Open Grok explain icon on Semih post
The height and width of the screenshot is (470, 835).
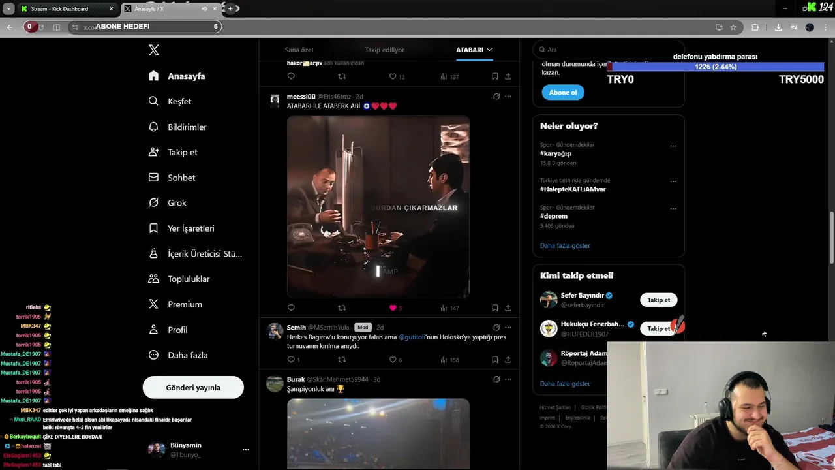click(496, 328)
